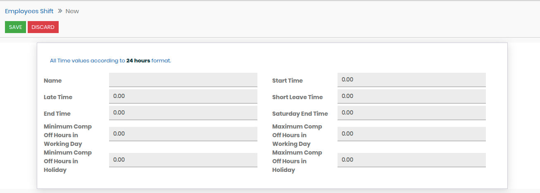Click the Start Time field
Screen dimensions: 540x193
(x=411, y=80)
